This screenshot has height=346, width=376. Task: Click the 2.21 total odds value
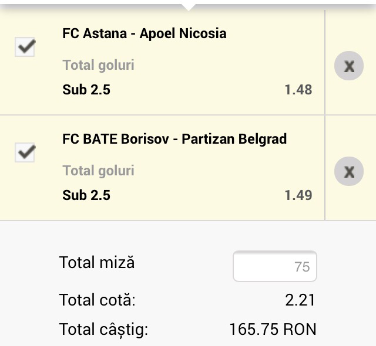[300, 301]
